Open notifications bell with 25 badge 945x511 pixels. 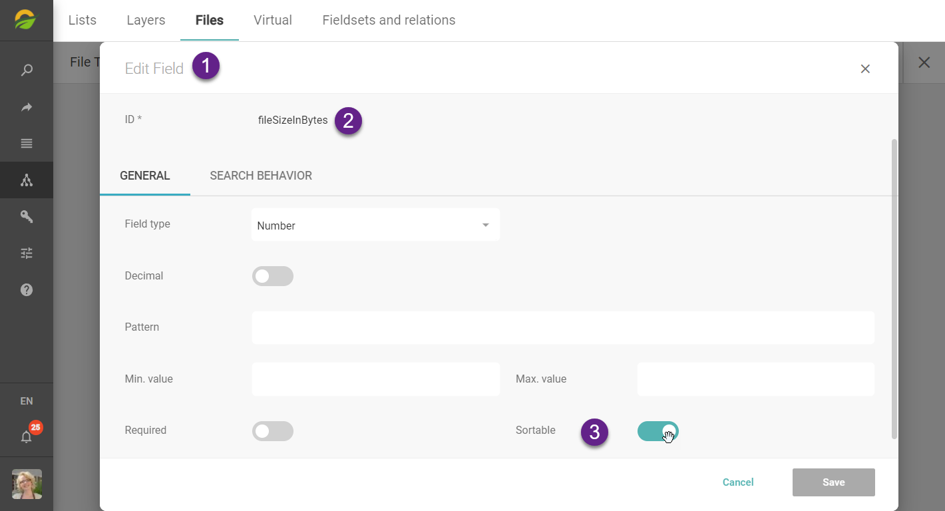tap(27, 436)
